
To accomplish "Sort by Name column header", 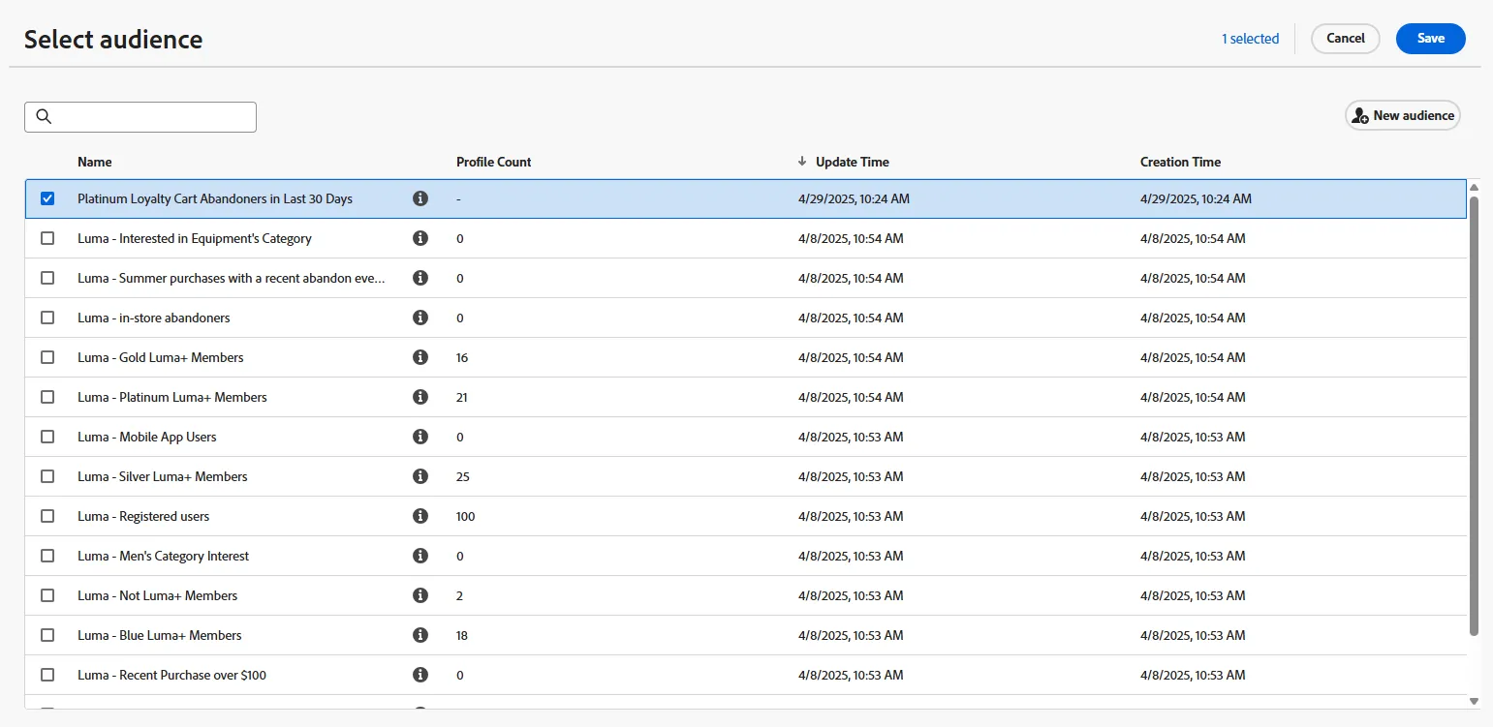I will coord(95,162).
